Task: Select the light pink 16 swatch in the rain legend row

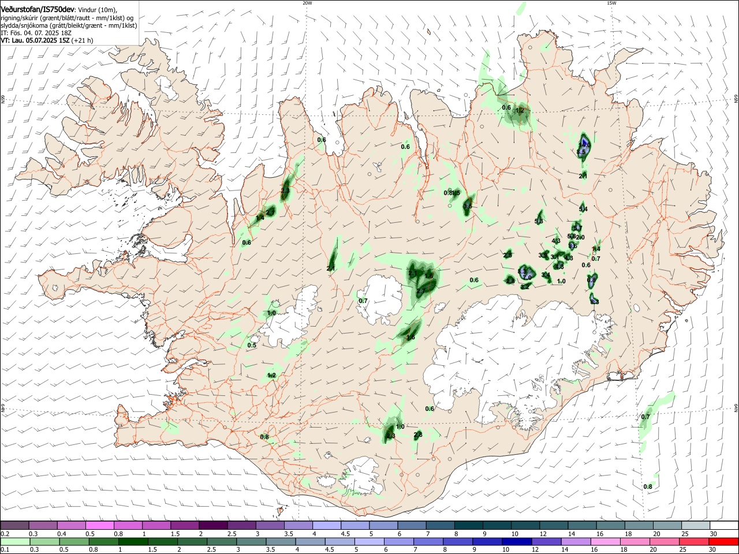Action: 605,541
